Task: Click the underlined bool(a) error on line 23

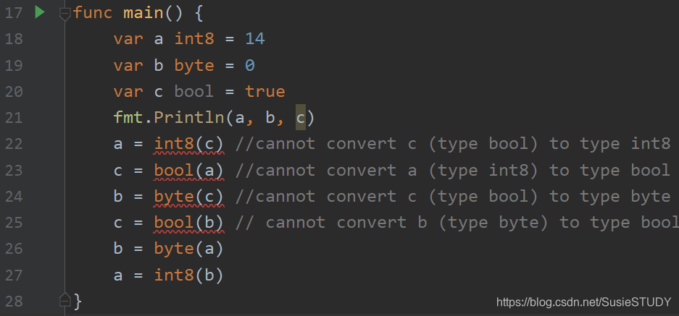Action: tap(189, 171)
